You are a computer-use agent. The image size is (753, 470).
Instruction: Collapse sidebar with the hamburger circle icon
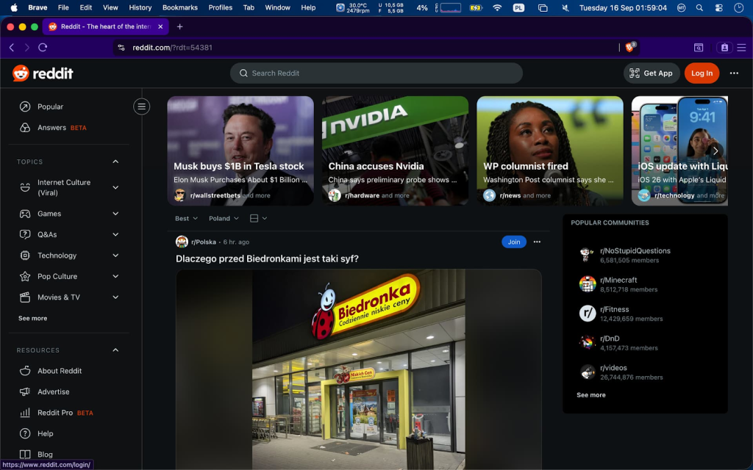[x=142, y=106]
